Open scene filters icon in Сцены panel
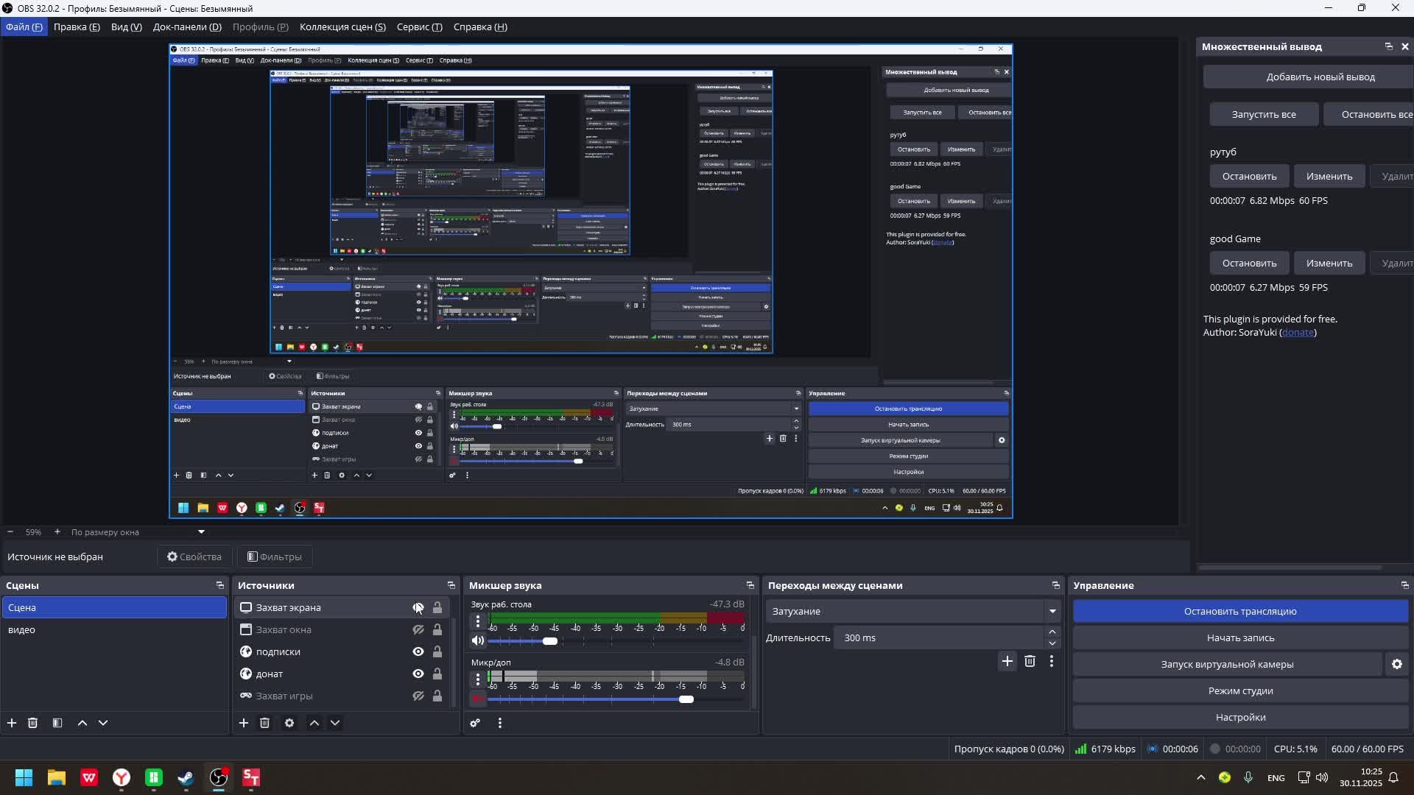Viewport: 1414px width, 795px height. [x=57, y=723]
